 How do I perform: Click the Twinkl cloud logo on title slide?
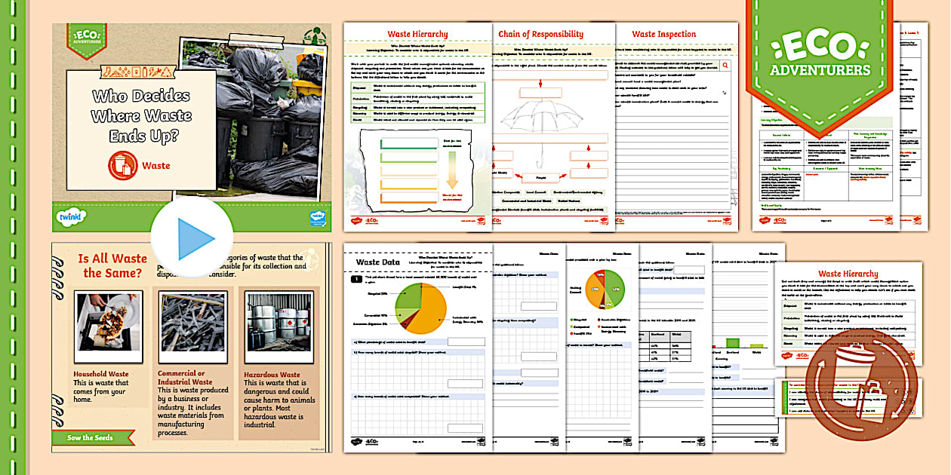pyautogui.click(x=71, y=217)
